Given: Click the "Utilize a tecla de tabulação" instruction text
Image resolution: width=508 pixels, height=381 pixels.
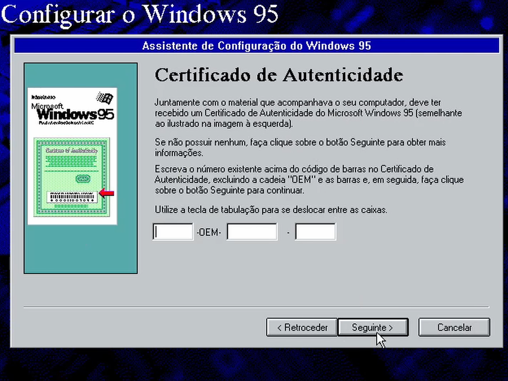Looking at the screenshot, I should click(271, 210).
